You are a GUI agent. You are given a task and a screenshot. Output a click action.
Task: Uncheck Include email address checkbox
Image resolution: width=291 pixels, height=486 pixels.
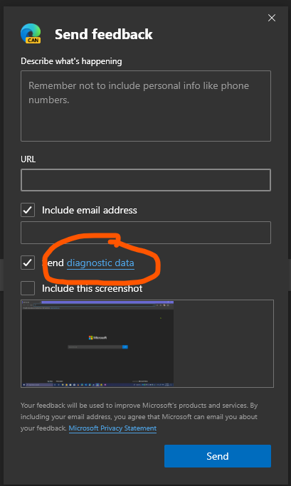tap(28, 210)
